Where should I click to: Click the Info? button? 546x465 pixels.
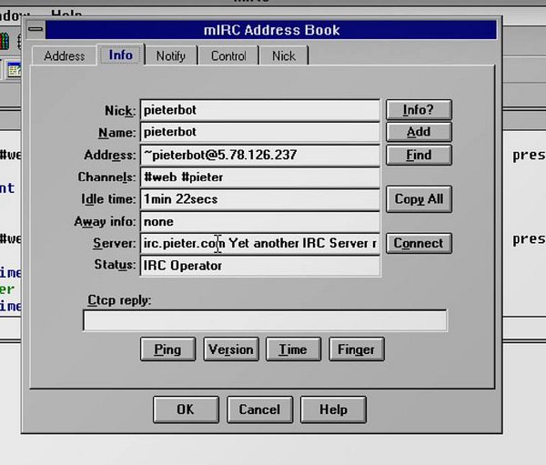coord(419,110)
